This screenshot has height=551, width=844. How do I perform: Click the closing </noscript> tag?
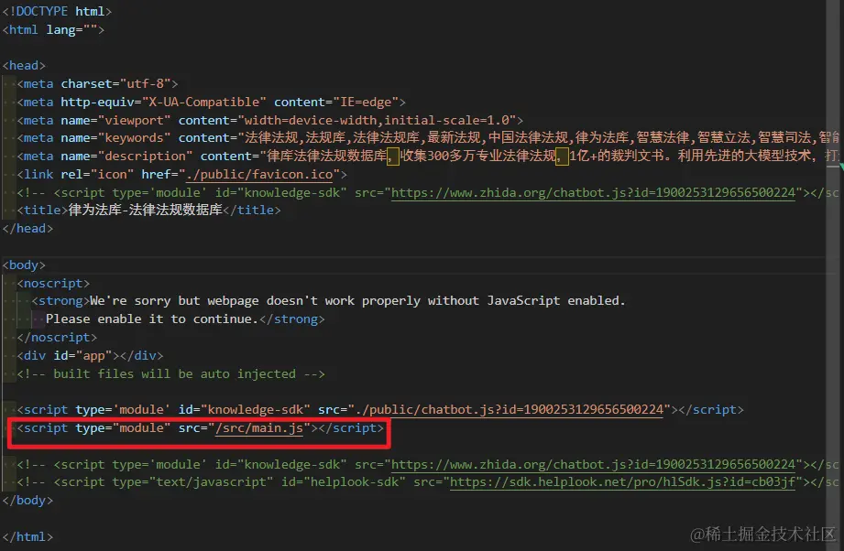57,338
